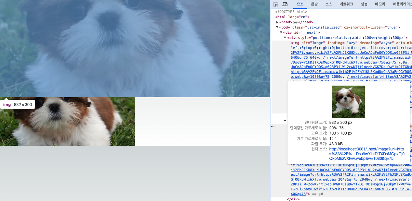The image size is (412, 201).
Task: Open tooltip current source localhost:3001 link
Action: pos(367,154)
